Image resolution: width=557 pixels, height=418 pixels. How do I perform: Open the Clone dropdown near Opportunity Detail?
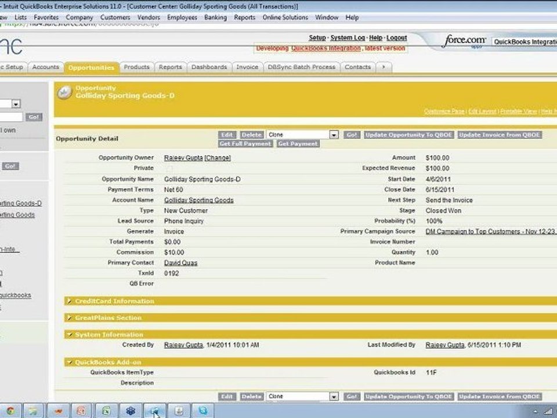click(x=302, y=135)
